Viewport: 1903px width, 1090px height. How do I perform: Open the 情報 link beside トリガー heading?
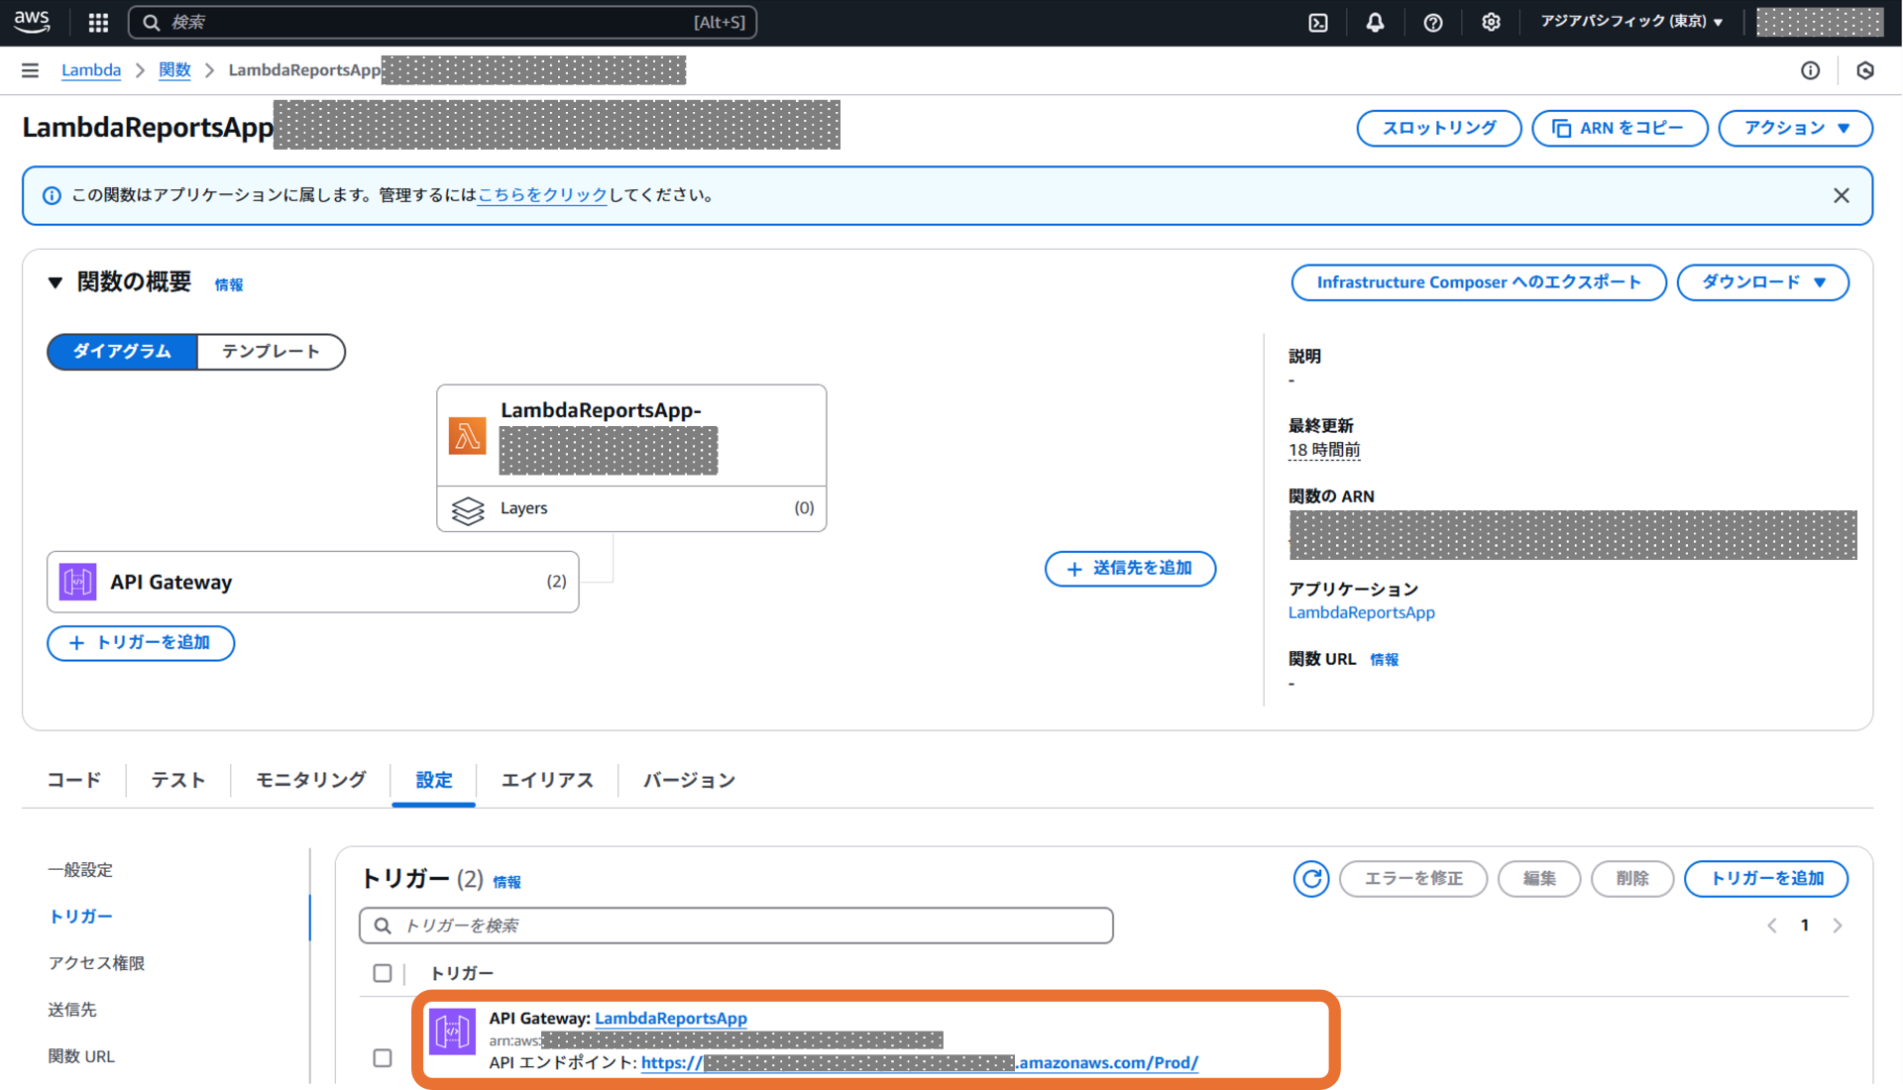[x=506, y=882]
